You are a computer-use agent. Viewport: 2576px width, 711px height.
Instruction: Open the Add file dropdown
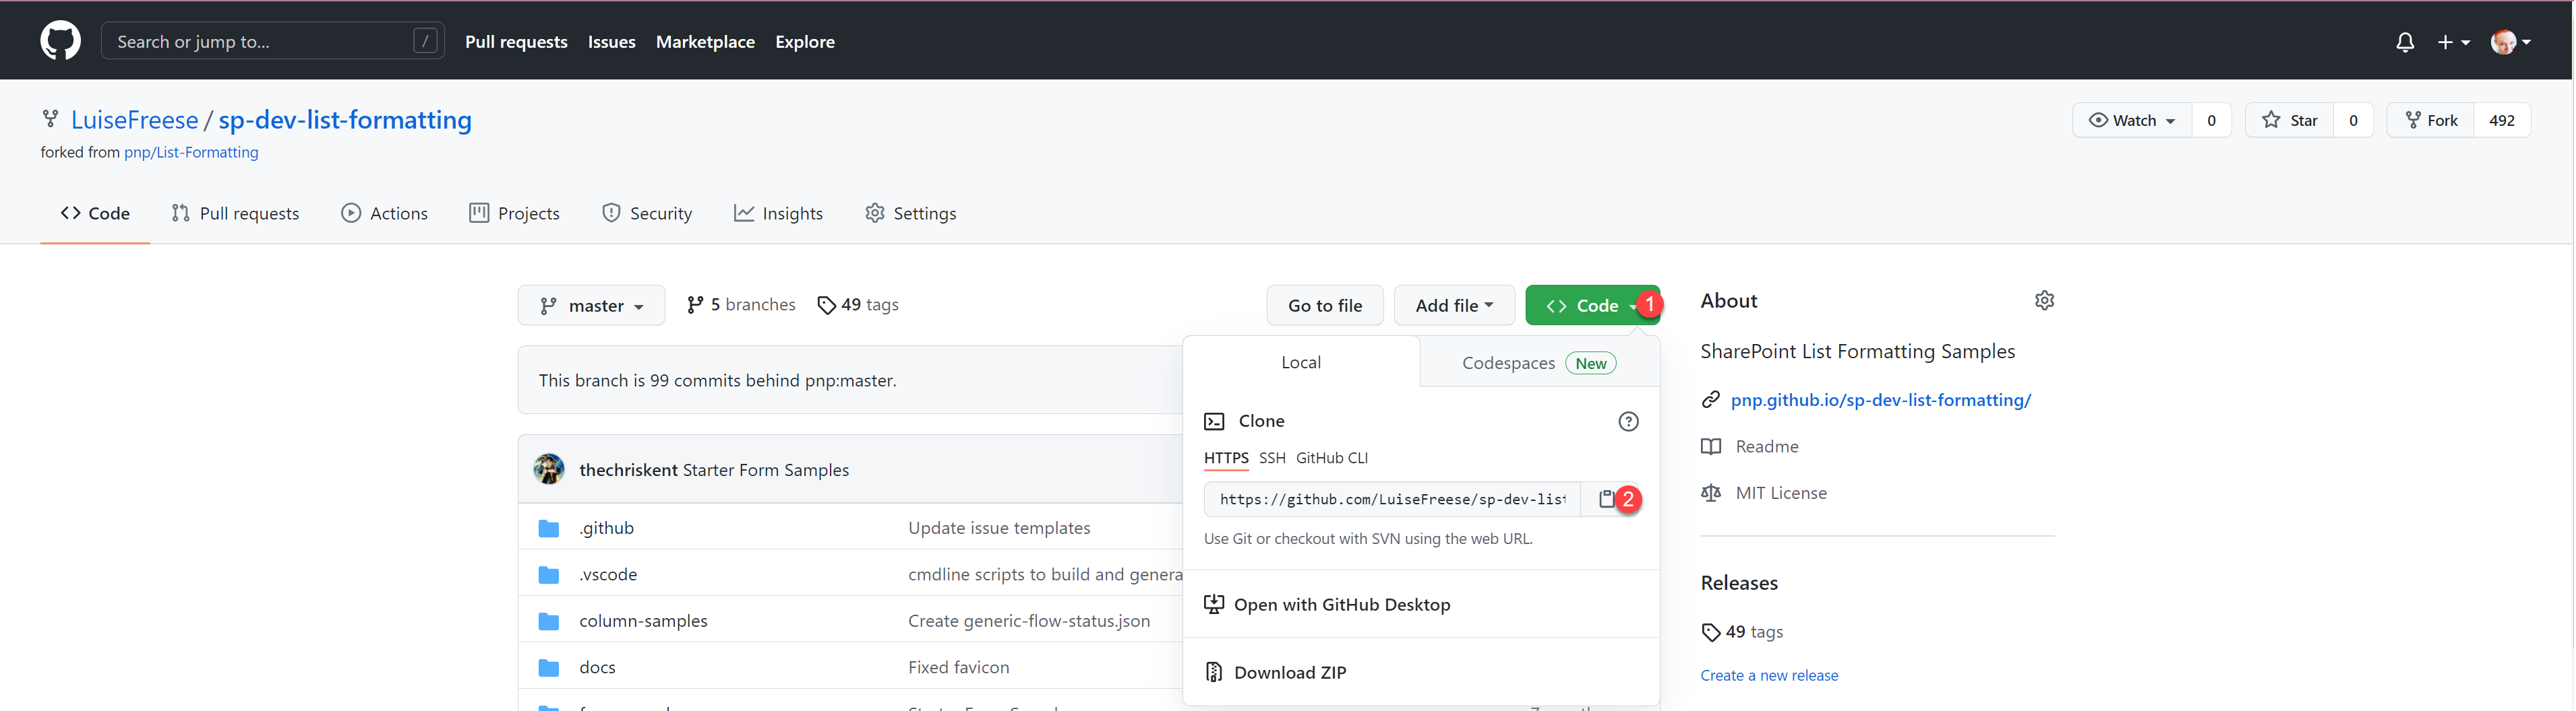1454,306
